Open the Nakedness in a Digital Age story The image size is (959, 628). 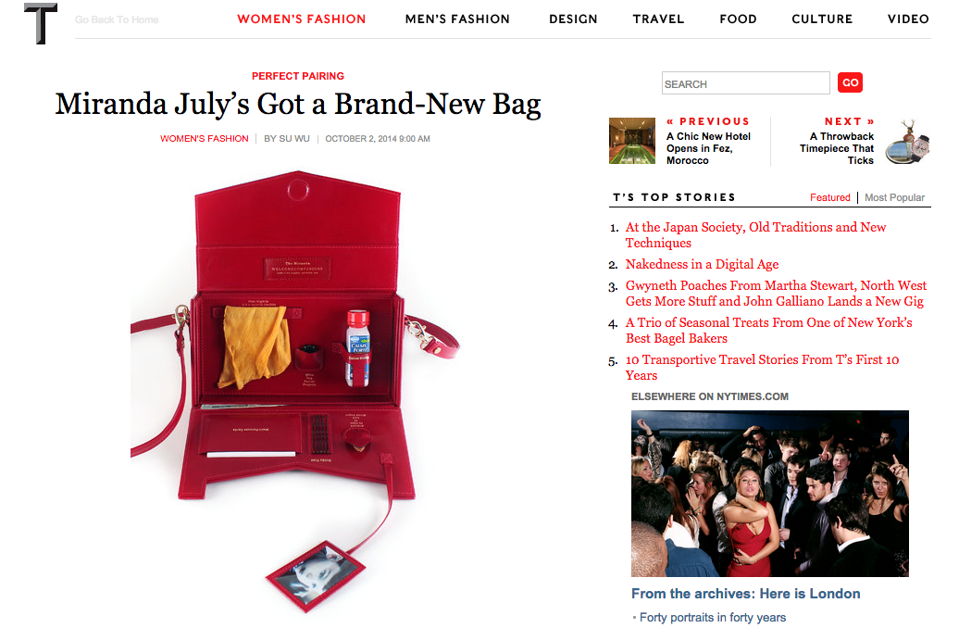(x=702, y=264)
